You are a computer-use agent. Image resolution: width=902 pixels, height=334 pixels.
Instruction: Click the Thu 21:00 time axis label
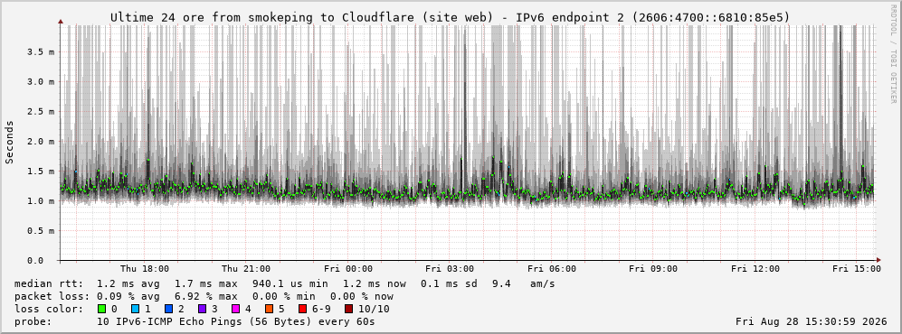tap(246, 269)
